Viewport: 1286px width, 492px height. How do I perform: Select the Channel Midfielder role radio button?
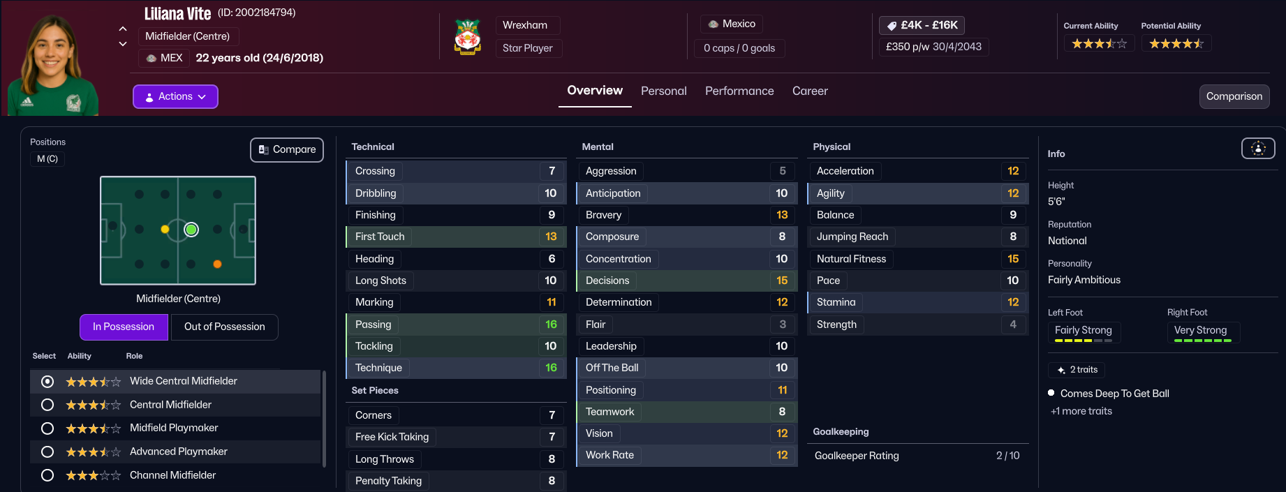[47, 475]
